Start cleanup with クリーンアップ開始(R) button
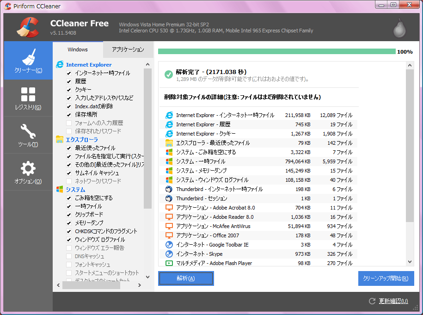The image size is (423, 315). point(386,278)
